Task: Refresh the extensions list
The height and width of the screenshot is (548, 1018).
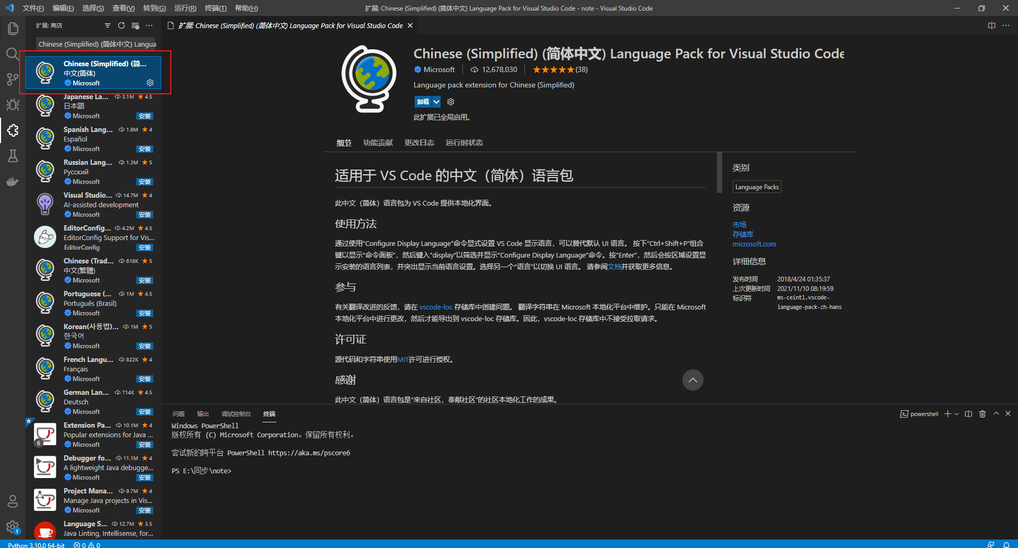Action: [x=121, y=25]
